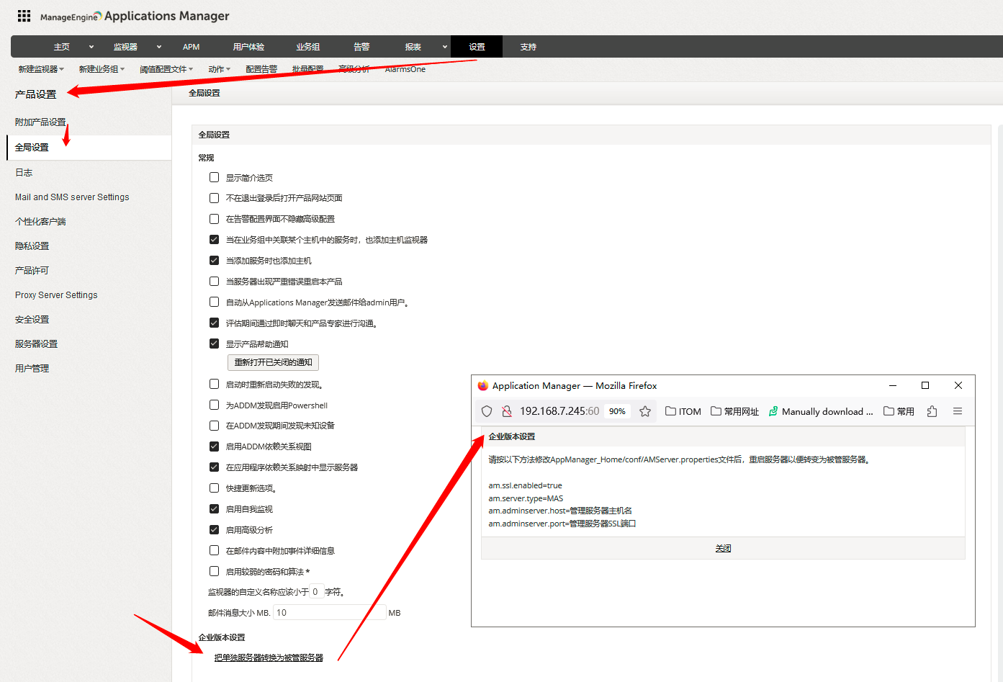Click the Firefox address bar URL
Image resolution: width=1003 pixels, height=682 pixels.
[559, 411]
